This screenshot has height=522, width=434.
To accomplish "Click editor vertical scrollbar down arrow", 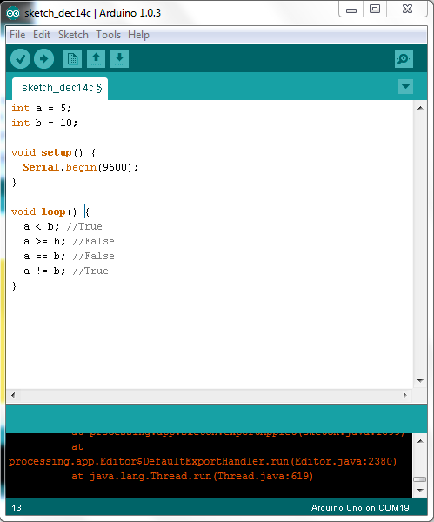I will point(420,380).
